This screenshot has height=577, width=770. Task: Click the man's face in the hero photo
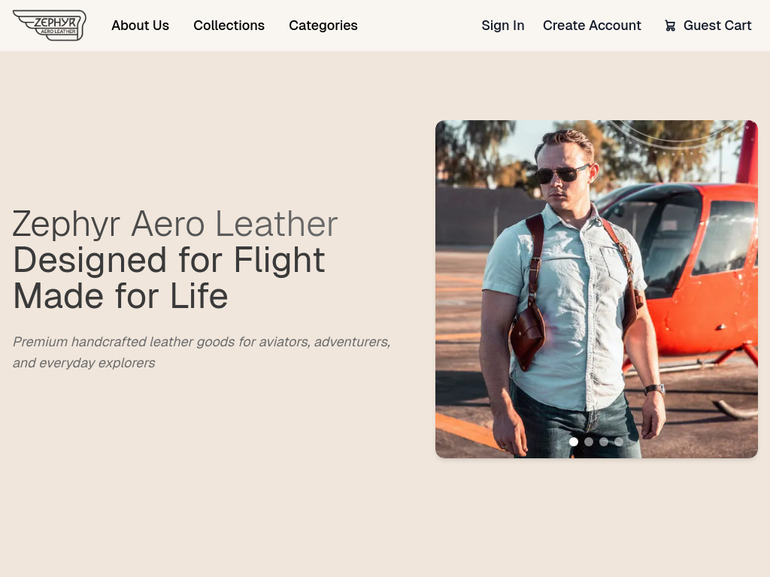coord(564,180)
